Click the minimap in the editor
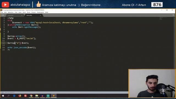Screen dimensions: 176x99 [163, 18]
